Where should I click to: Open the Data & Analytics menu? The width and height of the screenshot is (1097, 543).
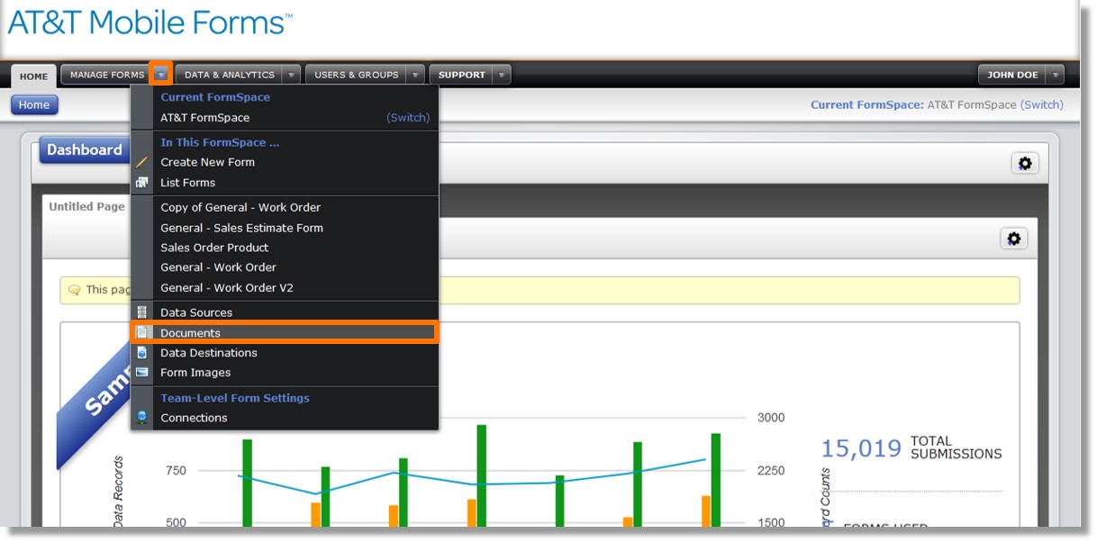click(x=229, y=75)
